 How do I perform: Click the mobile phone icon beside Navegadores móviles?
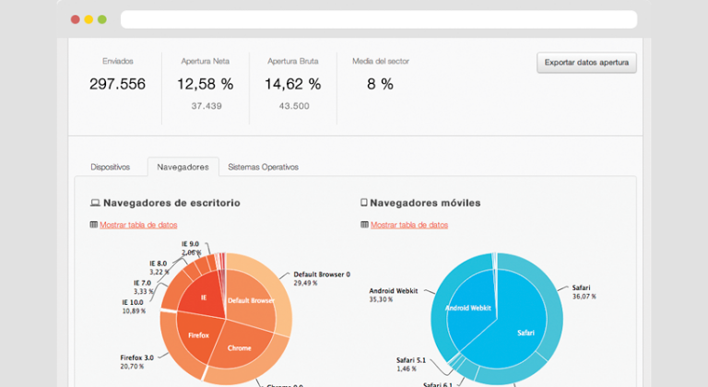click(x=363, y=203)
